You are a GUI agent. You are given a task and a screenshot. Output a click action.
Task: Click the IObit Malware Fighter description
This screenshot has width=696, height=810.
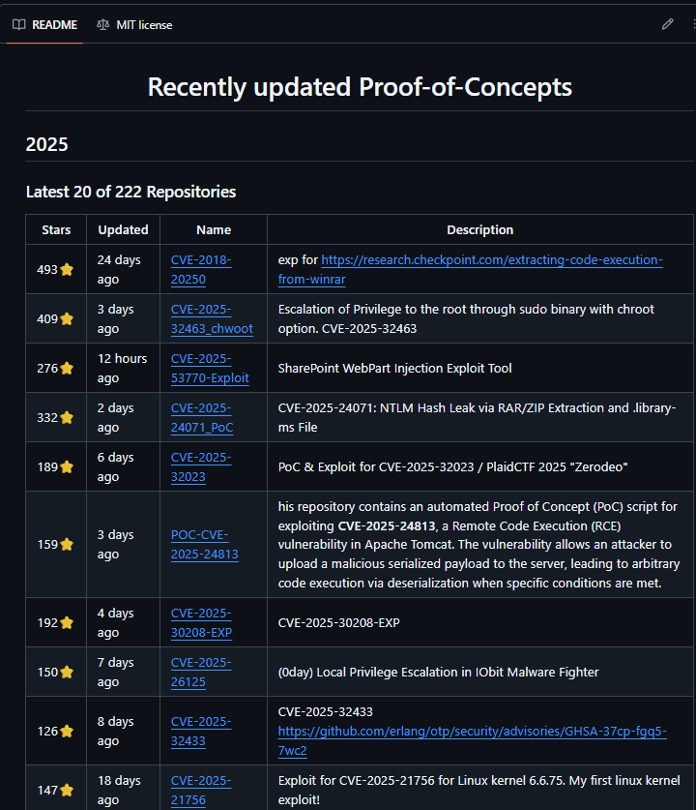439,672
